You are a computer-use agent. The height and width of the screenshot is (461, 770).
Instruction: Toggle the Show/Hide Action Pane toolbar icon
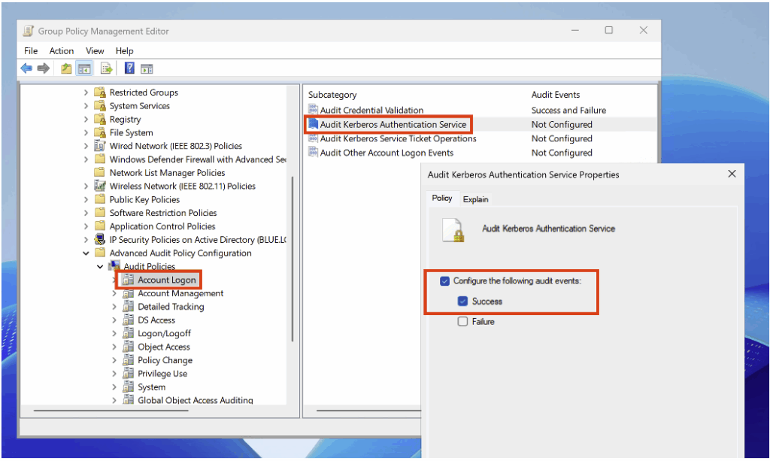(x=147, y=68)
